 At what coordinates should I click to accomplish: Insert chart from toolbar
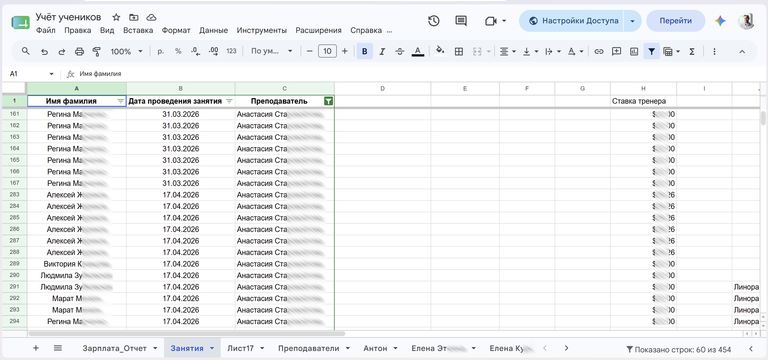coord(634,51)
